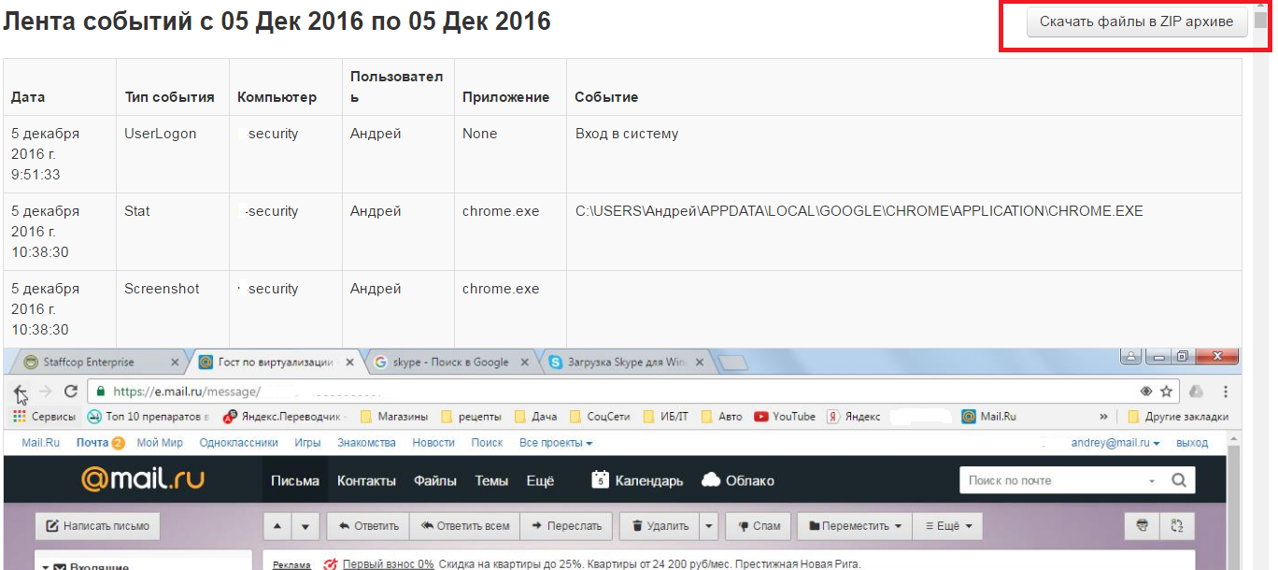The image size is (1278, 570).
Task: Open the Письма section
Action: 295,480
